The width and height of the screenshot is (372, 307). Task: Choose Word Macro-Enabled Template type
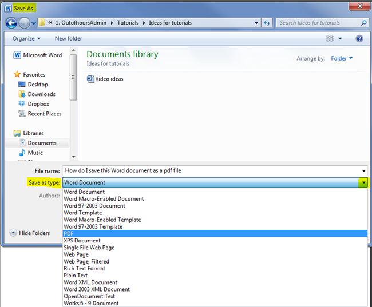point(215,220)
